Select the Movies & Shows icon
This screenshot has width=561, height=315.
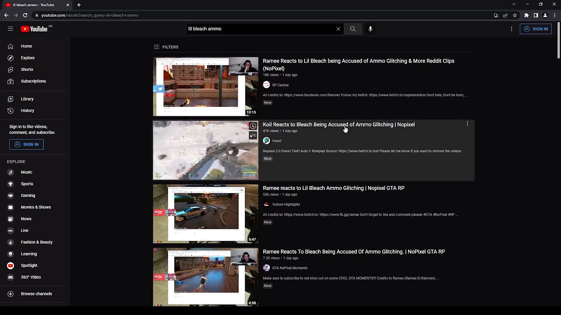click(x=11, y=207)
